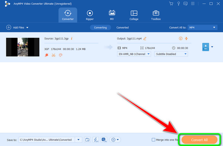
Task: Click the scissors cut icon
Action: 54,55
